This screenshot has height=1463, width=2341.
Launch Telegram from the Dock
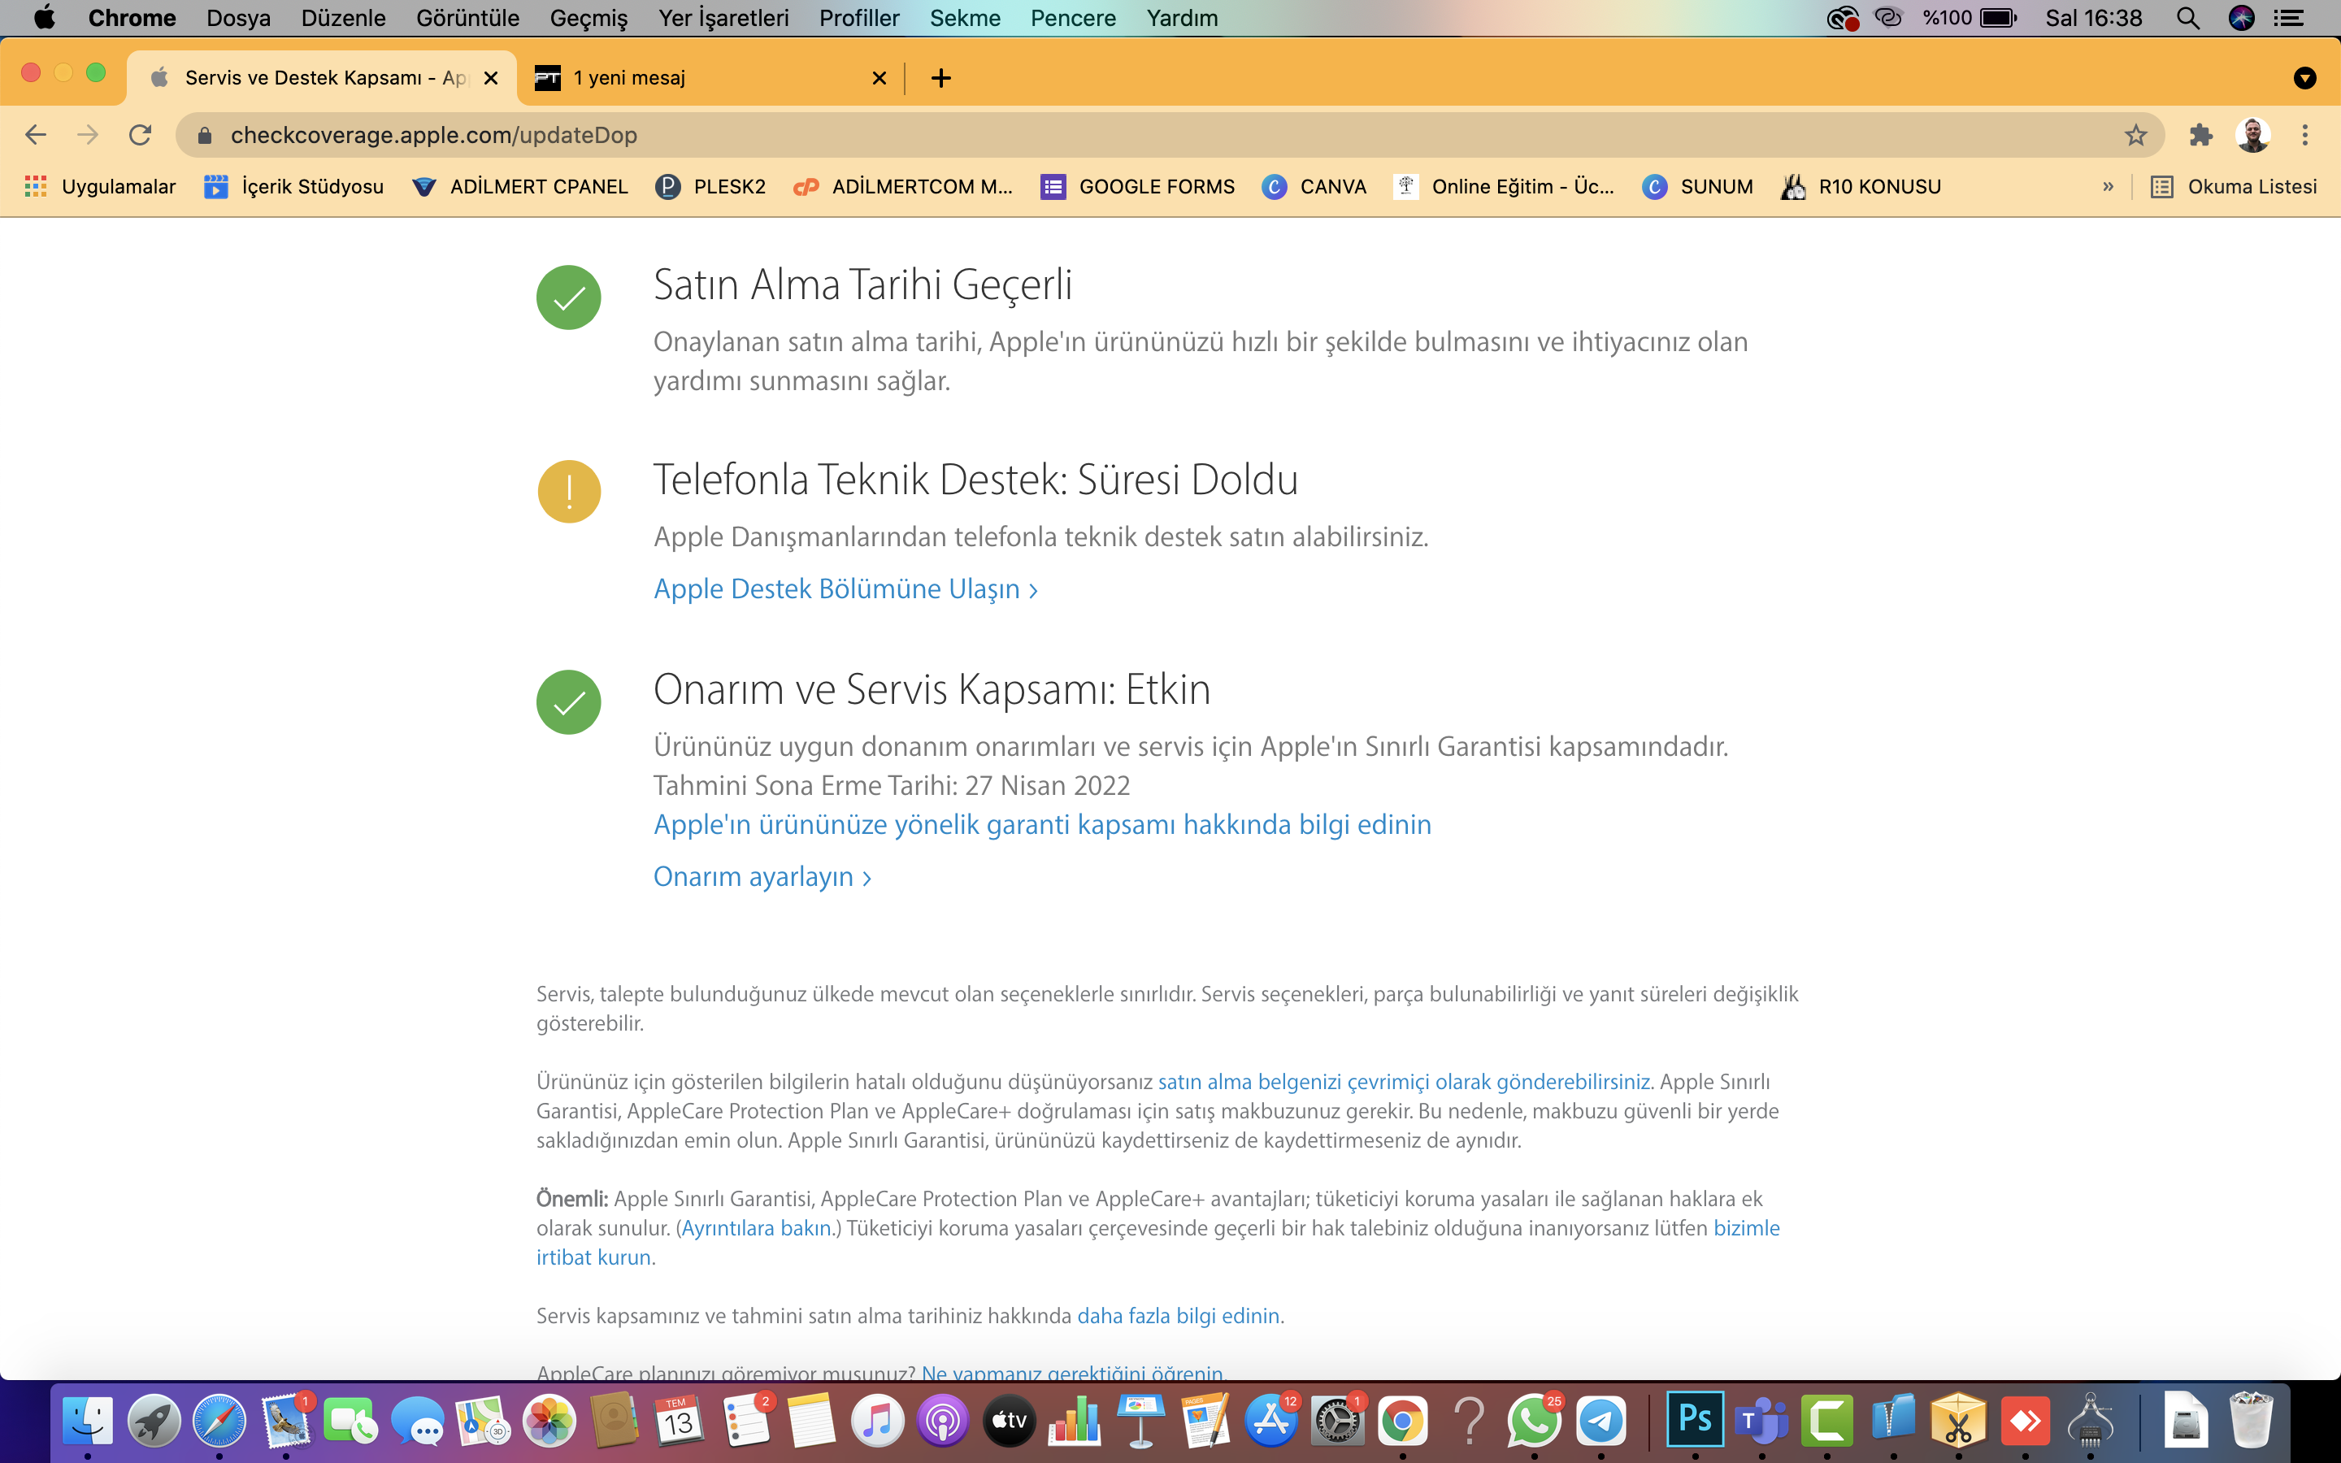1601,1422
